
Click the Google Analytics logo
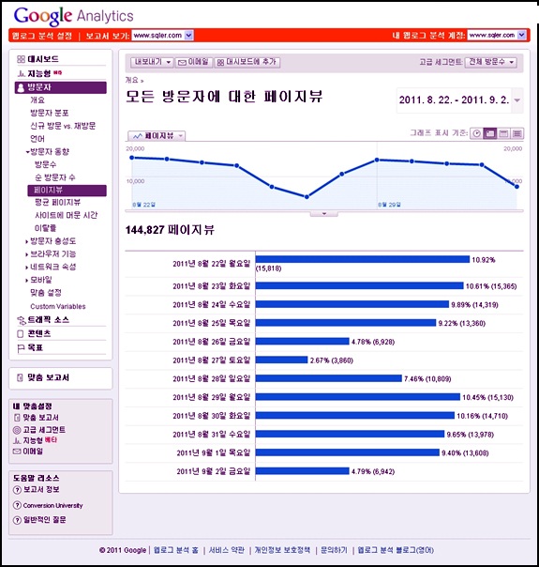point(74,16)
